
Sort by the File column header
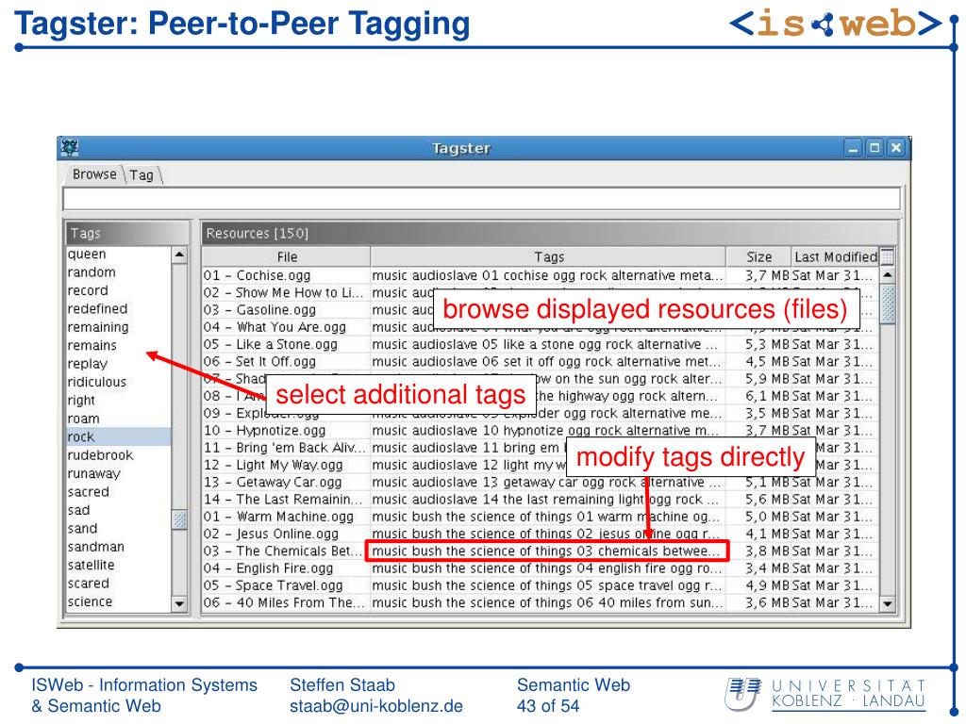coord(287,256)
